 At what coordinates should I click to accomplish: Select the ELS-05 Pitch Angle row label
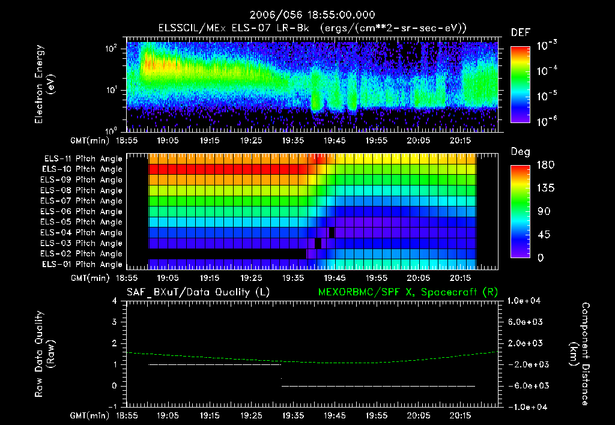[82, 222]
